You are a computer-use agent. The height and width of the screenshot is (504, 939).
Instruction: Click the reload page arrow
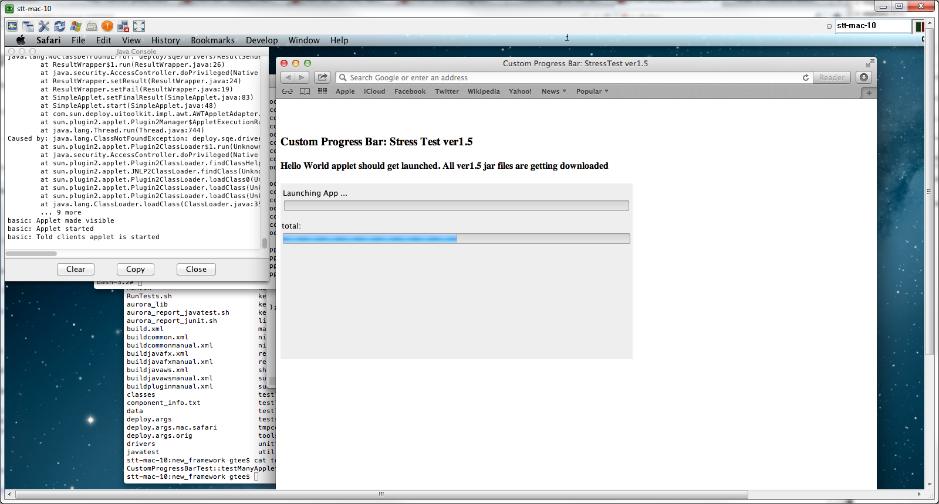coord(806,77)
